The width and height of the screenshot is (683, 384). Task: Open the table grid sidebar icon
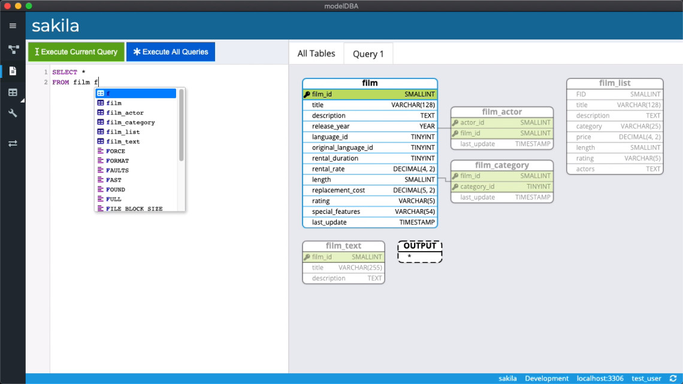point(13,92)
